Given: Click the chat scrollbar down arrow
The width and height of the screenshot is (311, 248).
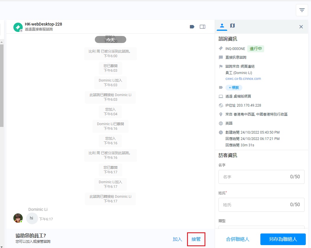Looking at the screenshot, I should (1, 247).
